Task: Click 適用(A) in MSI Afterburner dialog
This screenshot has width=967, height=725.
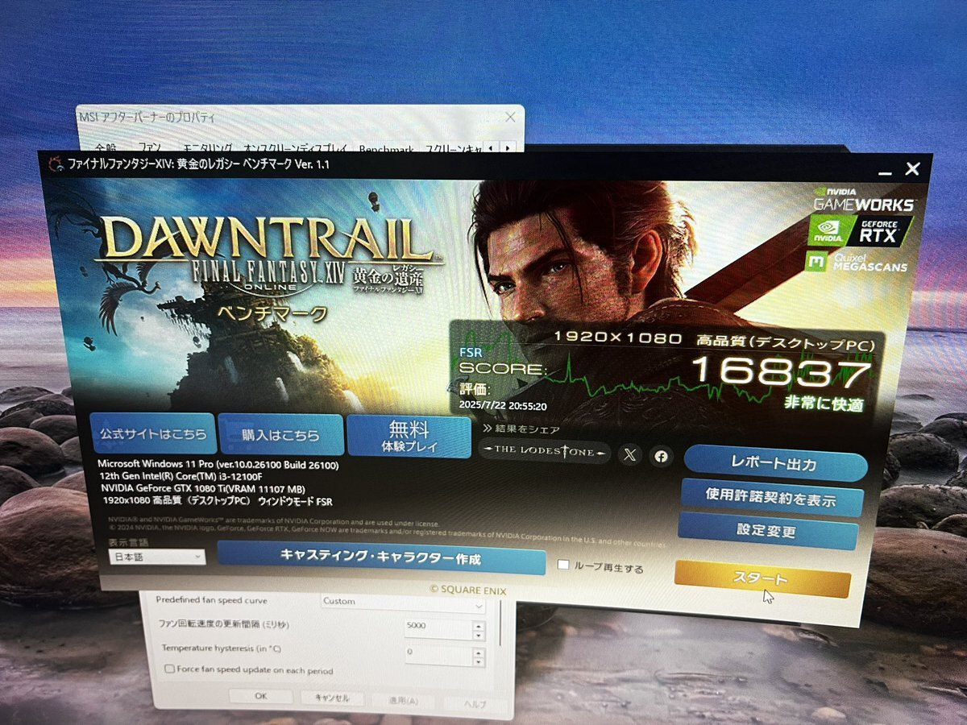Action: click(x=403, y=700)
